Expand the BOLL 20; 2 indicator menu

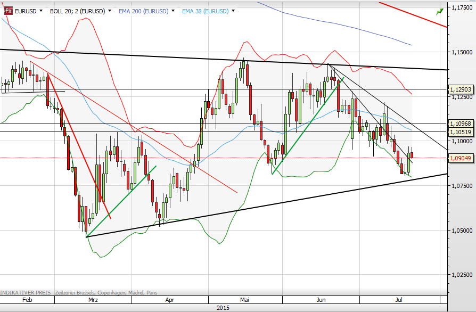click(x=80, y=11)
